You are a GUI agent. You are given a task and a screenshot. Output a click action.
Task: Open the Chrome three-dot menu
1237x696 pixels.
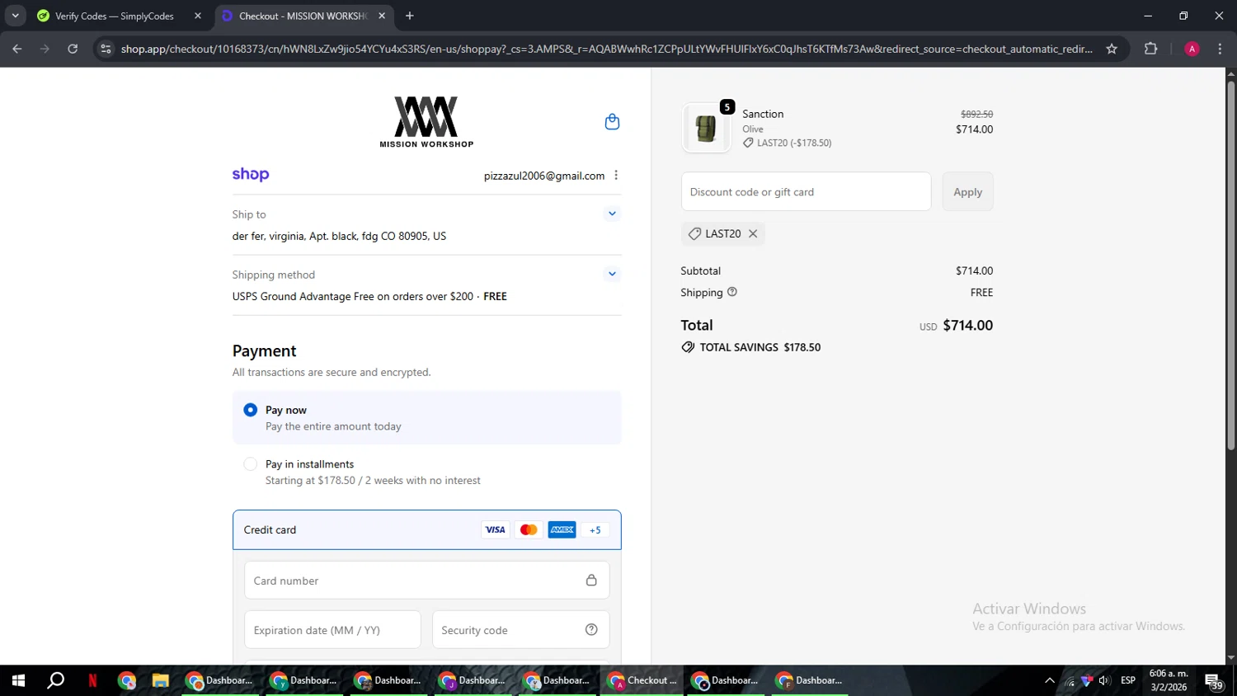(x=1221, y=49)
